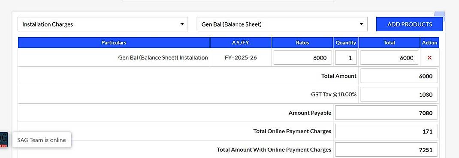
Task: Click the Amount Payable field showing 7080
Action: (x=386, y=113)
